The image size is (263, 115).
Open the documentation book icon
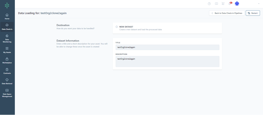click(216, 4)
